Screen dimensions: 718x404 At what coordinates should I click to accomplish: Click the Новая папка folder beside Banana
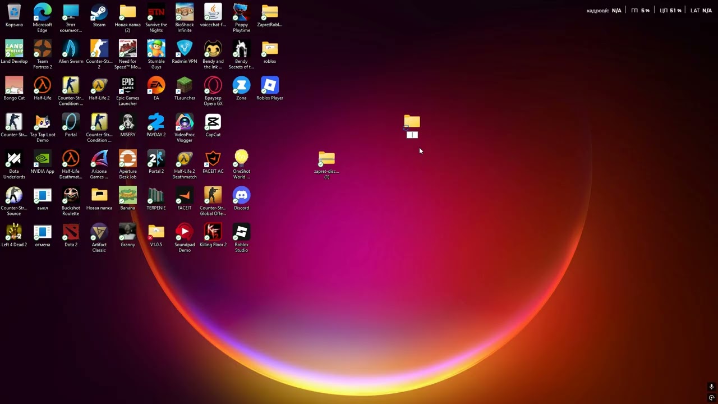click(x=99, y=195)
